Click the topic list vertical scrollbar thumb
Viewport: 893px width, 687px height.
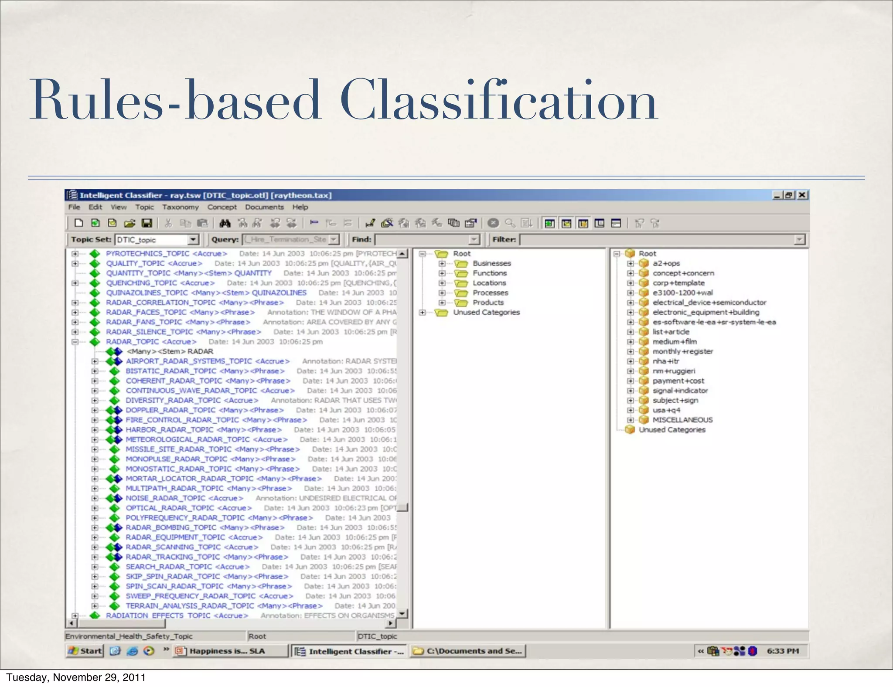pos(403,507)
